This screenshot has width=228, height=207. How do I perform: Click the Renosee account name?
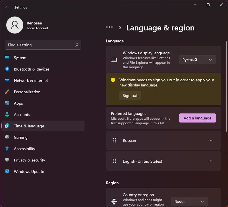[x=34, y=23]
